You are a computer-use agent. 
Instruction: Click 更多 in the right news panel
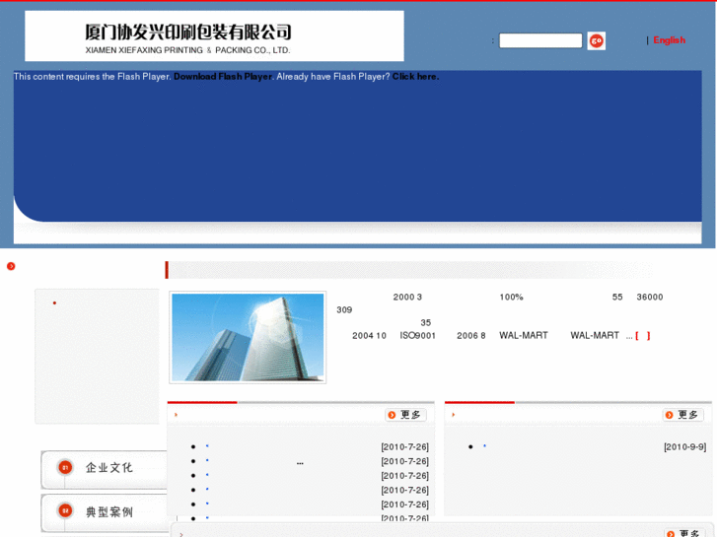coord(683,415)
